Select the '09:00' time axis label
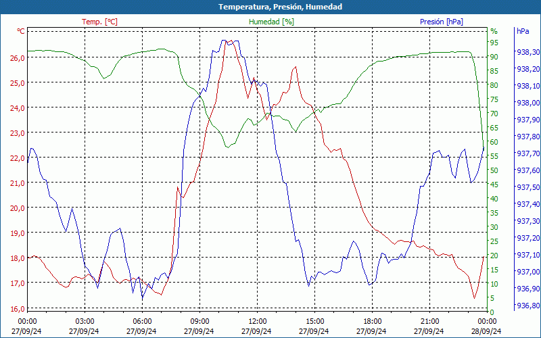Image resolution: width=541 pixels, height=338 pixels. 199,322
